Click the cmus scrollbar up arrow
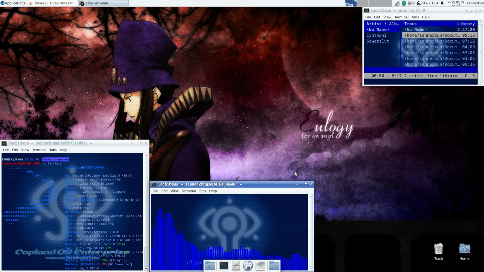The width and height of the screenshot is (484, 272). 480,23
